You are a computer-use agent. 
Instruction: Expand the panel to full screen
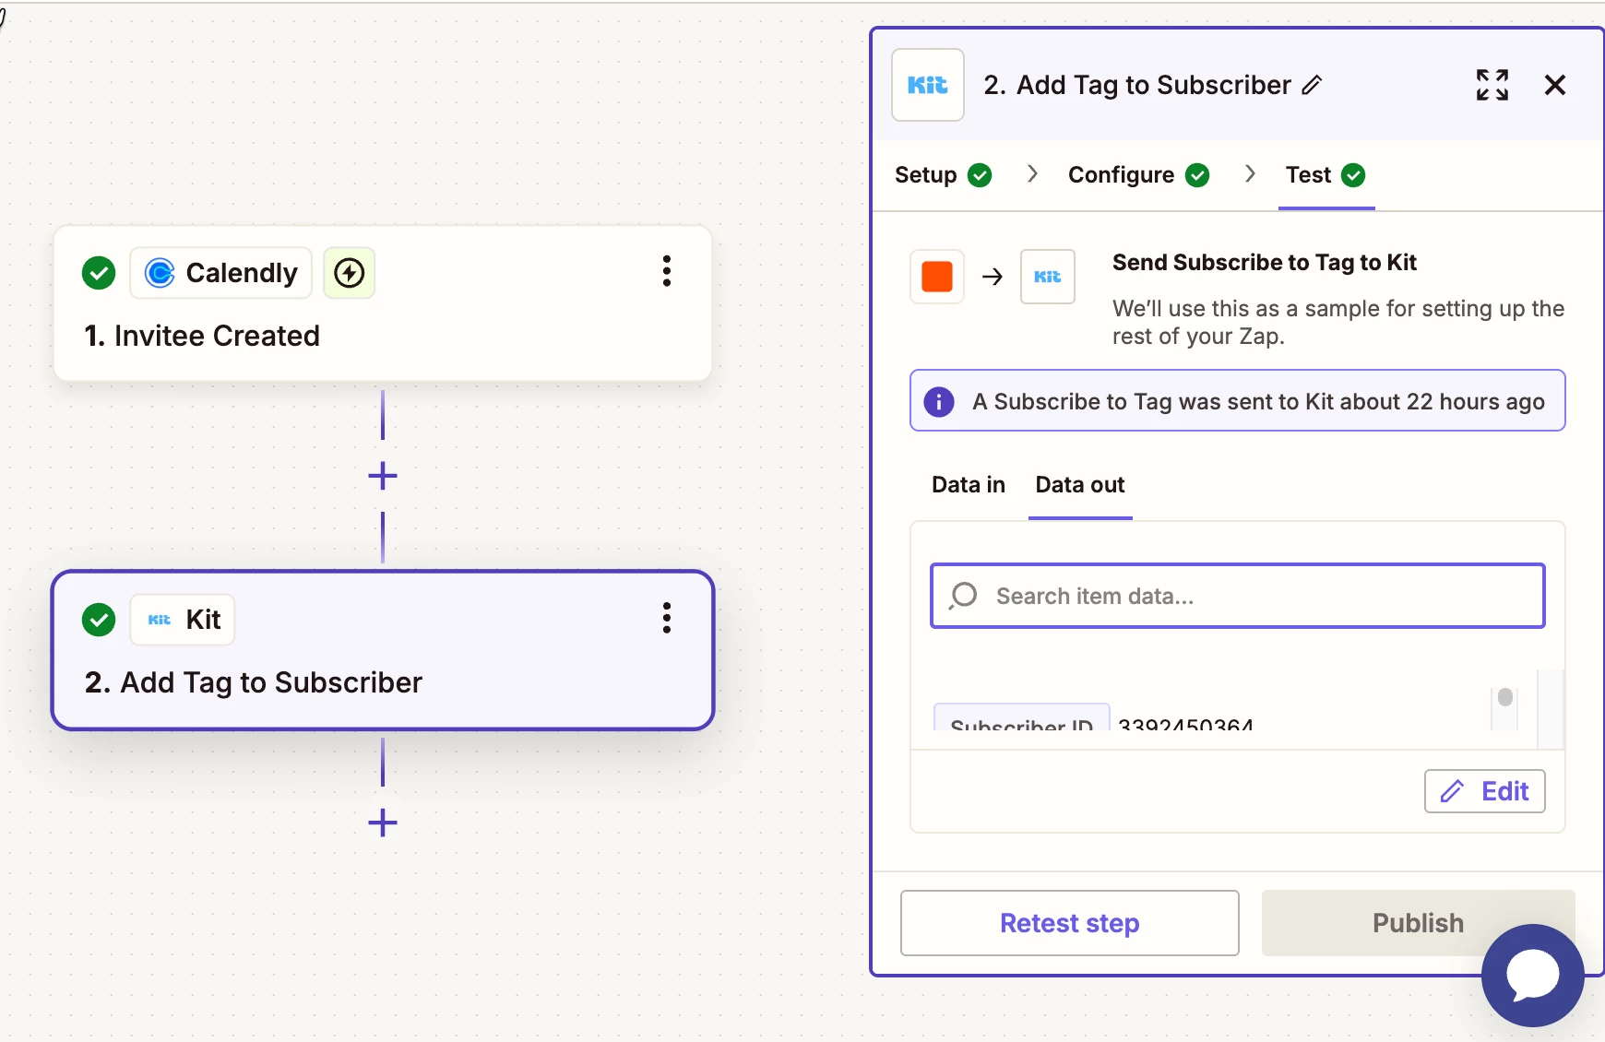pyautogui.click(x=1492, y=85)
